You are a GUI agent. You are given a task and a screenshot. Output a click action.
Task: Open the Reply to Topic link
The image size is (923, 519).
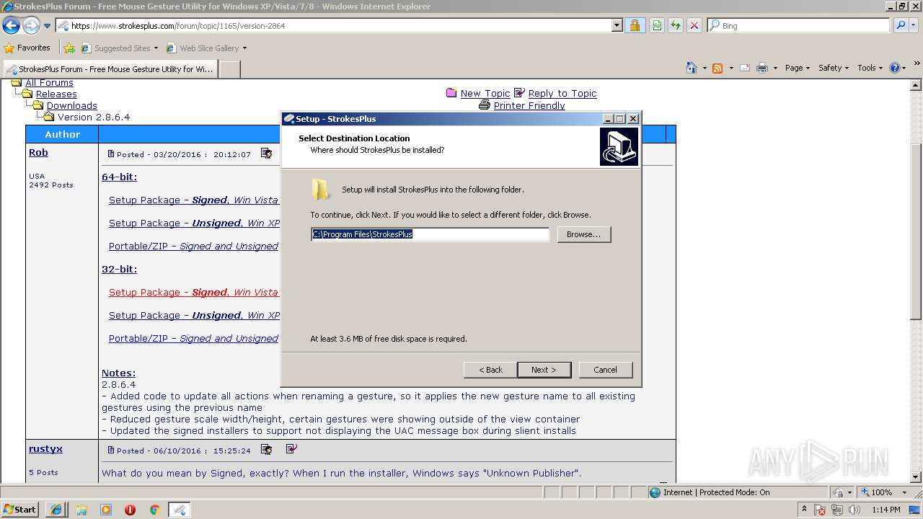(562, 93)
